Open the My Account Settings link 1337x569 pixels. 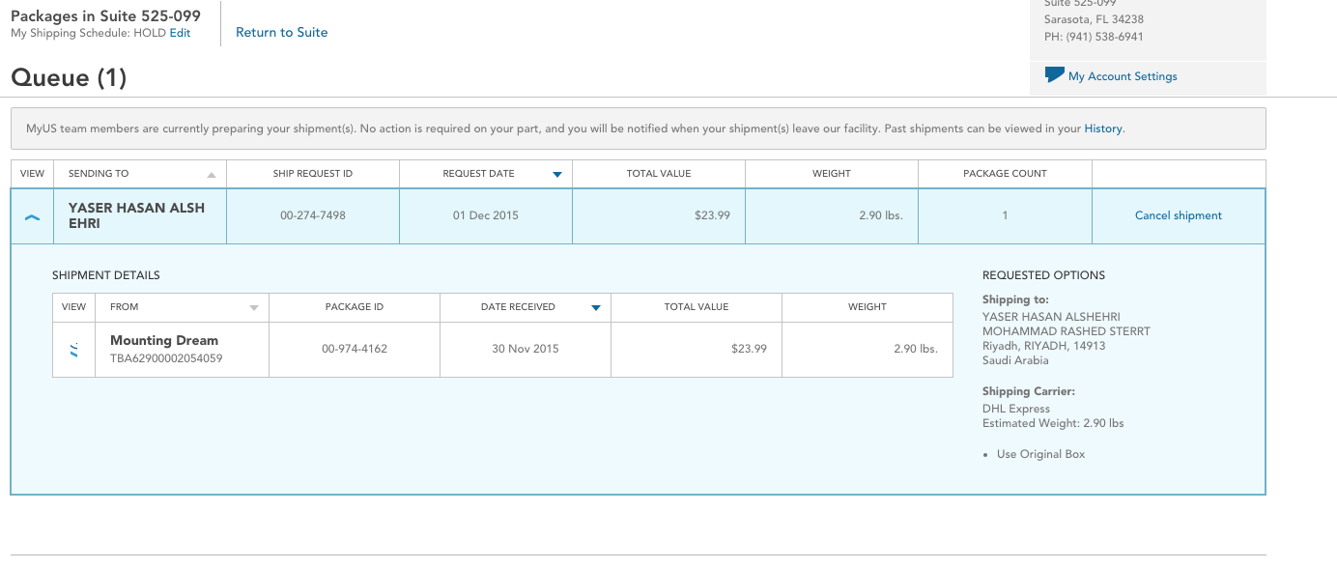point(1123,76)
